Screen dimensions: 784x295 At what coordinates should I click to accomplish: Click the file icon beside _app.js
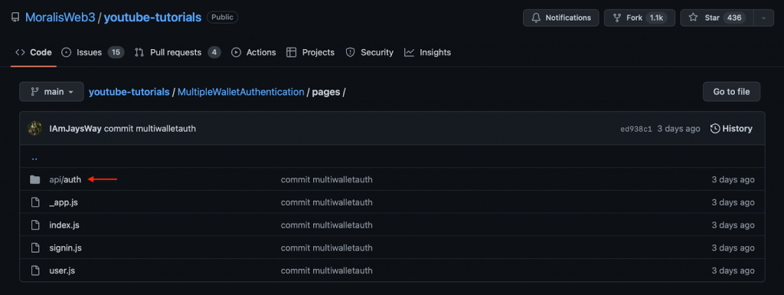point(35,202)
